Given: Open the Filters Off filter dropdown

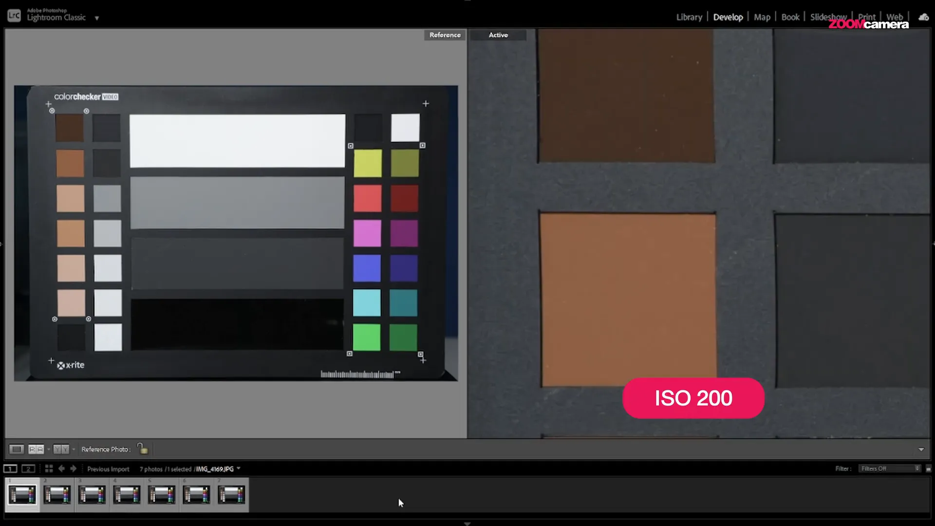Looking at the screenshot, I should (889, 469).
